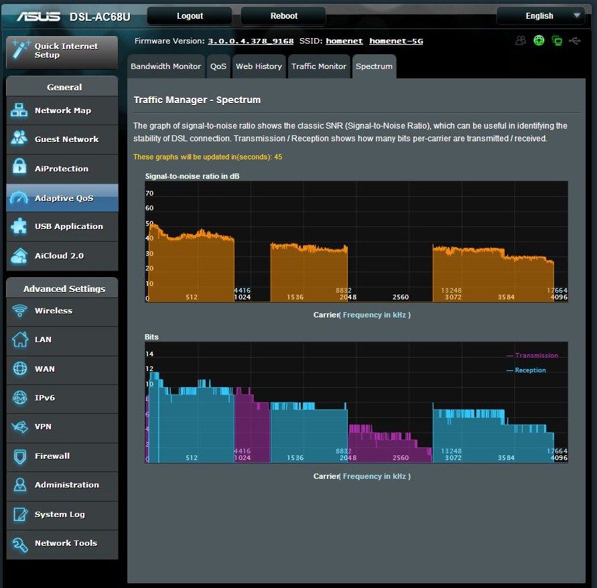Open Wireless advanced settings
The image size is (597, 588).
[x=62, y=311]
